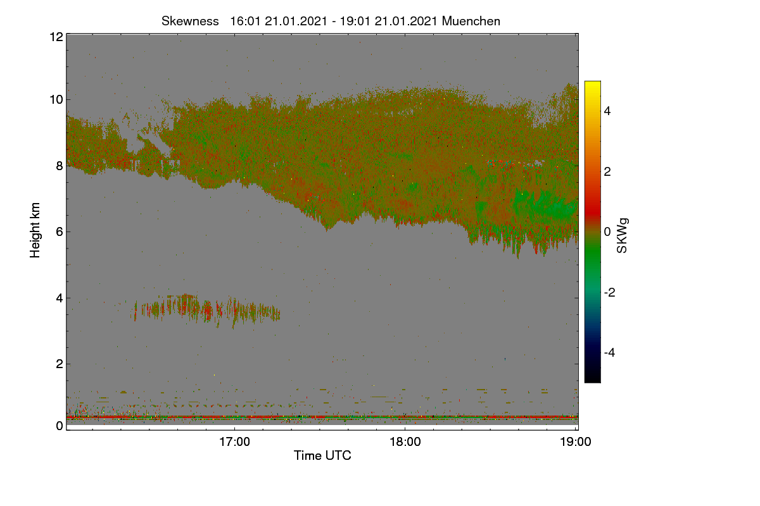Click the 17:00 time axis label
Screen dimensions: 760x506
pyautogui.click(x=234, y=442)
